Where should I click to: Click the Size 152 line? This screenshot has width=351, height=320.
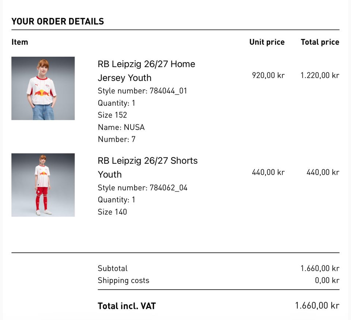(x=112, y=115)
